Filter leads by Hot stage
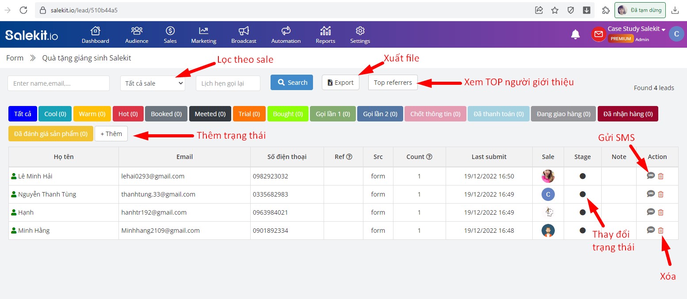687x299 pixels. tap(128, 114)
